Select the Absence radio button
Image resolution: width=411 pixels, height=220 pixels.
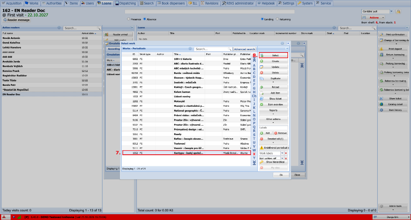[x=144, y=19]
